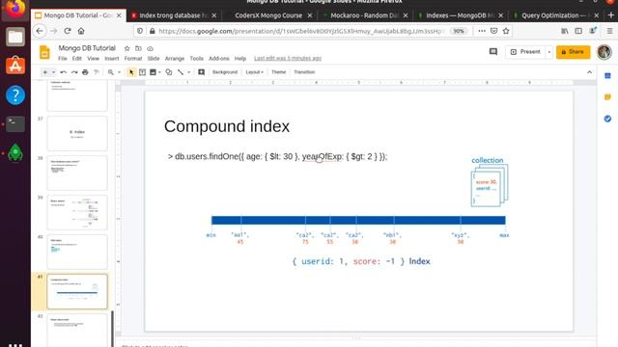Screen dimensions: 618x347
Task: Open the Tools menu
Action: point(196,58)
